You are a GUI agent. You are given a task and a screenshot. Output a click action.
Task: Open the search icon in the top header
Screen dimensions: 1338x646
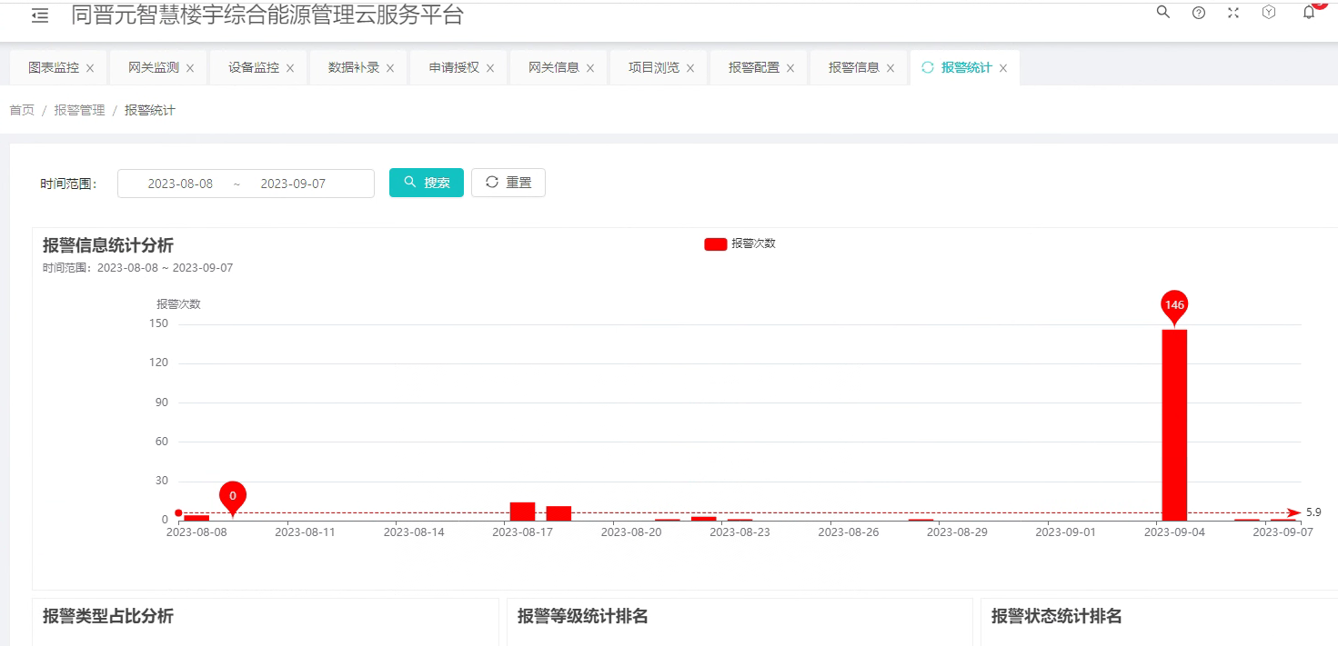[x=1163, y=12]
